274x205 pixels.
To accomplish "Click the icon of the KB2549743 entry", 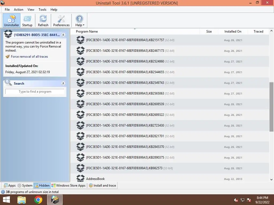I will pyautogui.click(x=81, y=83).
